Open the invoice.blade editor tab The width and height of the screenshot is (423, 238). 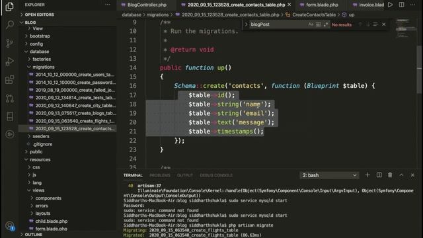(368, 5)
